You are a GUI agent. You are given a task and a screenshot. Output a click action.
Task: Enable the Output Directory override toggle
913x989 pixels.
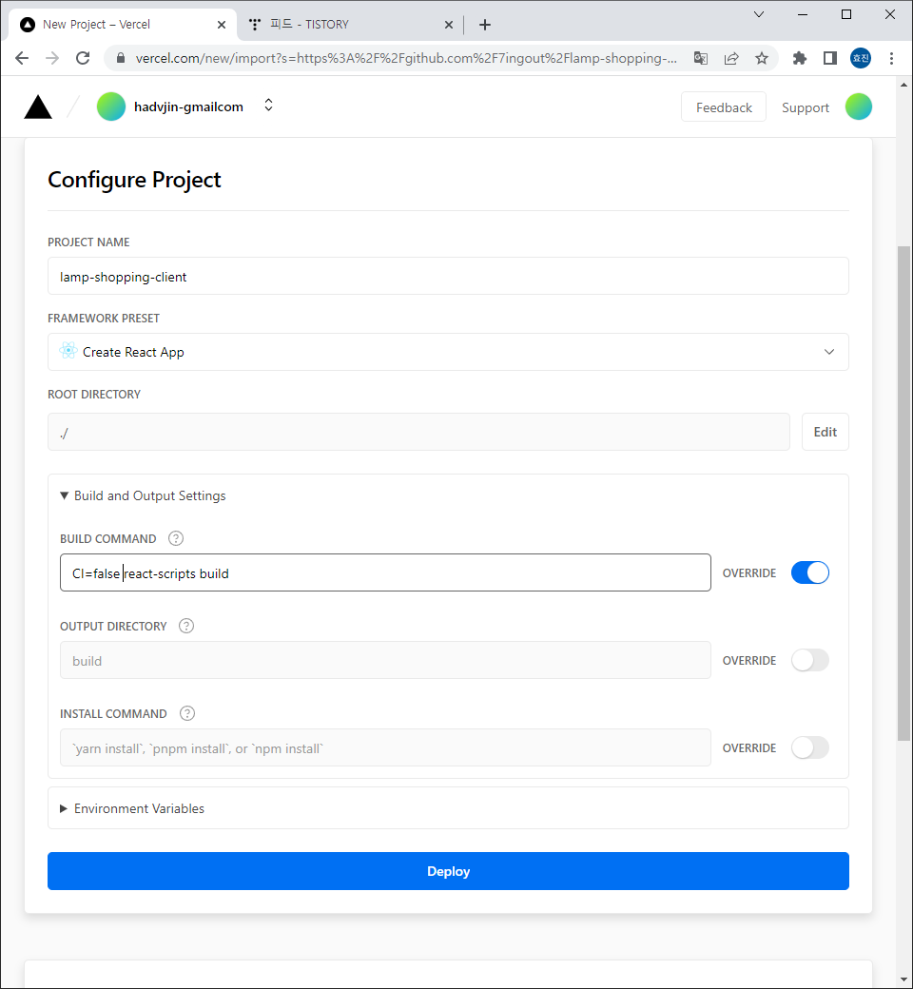[809, 660]
